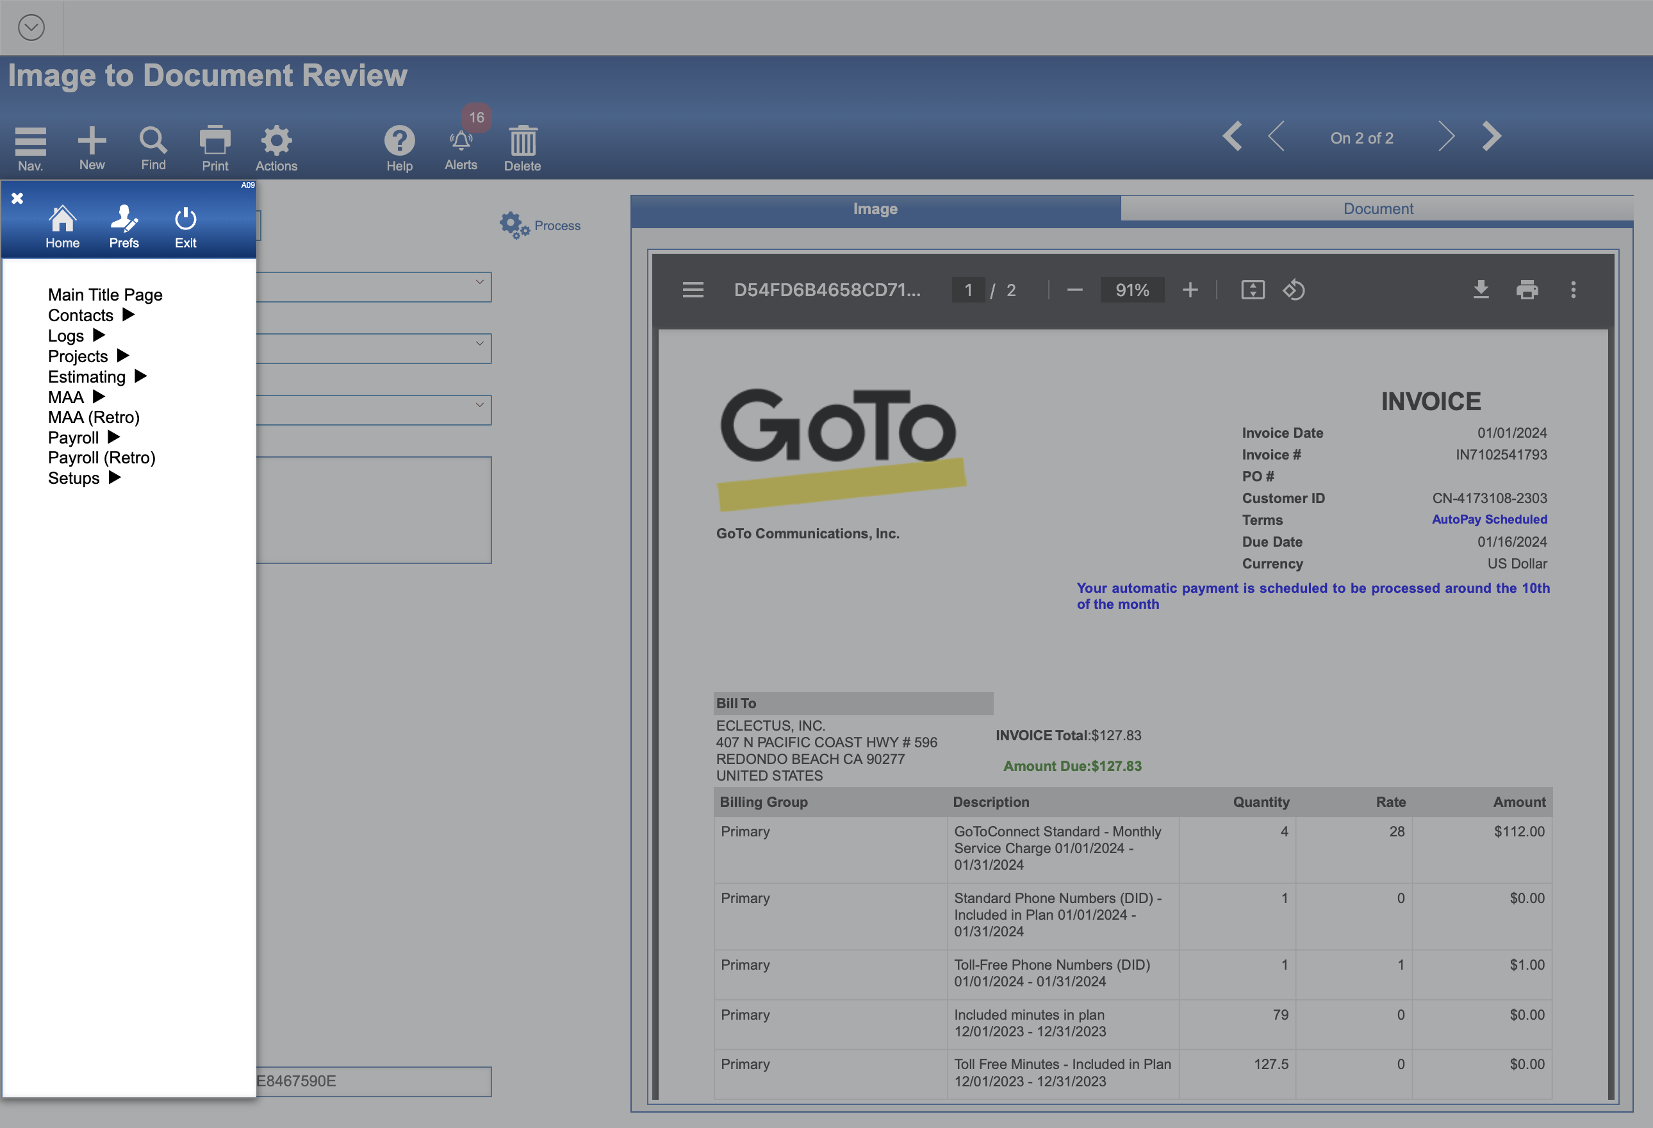
Task: Open the PDF viewer more options menu
Action: coord(1574,290)
